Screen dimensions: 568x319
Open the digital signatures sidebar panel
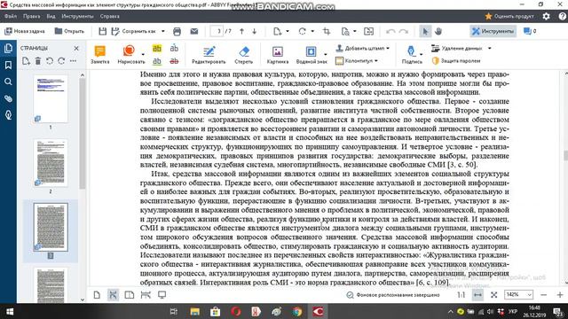[x=8, y=115]
